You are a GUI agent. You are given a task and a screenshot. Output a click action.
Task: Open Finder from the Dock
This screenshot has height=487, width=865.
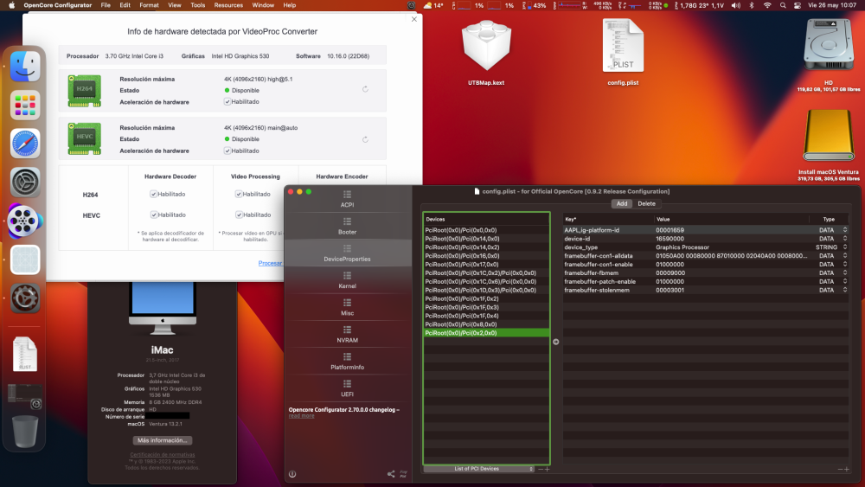tap(25, 67)
